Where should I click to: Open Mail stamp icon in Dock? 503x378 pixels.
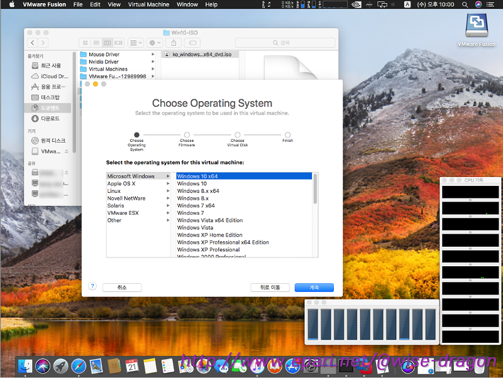pos(96,366)
